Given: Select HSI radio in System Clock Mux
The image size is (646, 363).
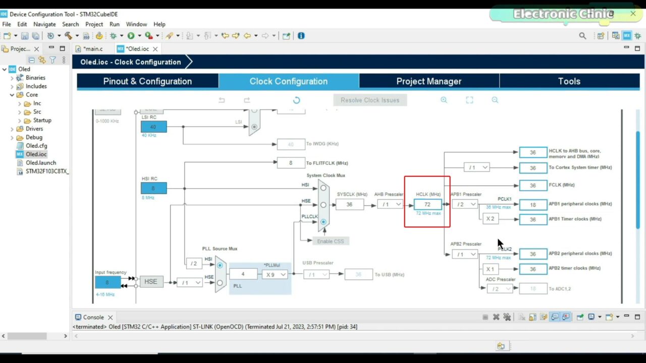Looking at the screenshot, I should [323, 188].
